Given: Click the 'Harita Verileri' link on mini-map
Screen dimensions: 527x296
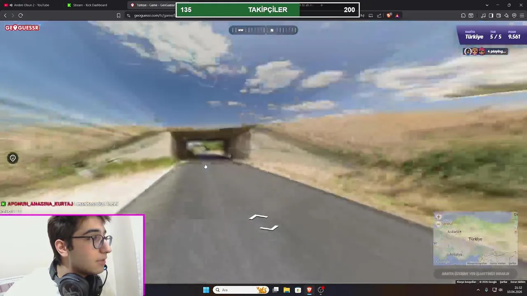Looking at the screenshot, I should 498,264.
